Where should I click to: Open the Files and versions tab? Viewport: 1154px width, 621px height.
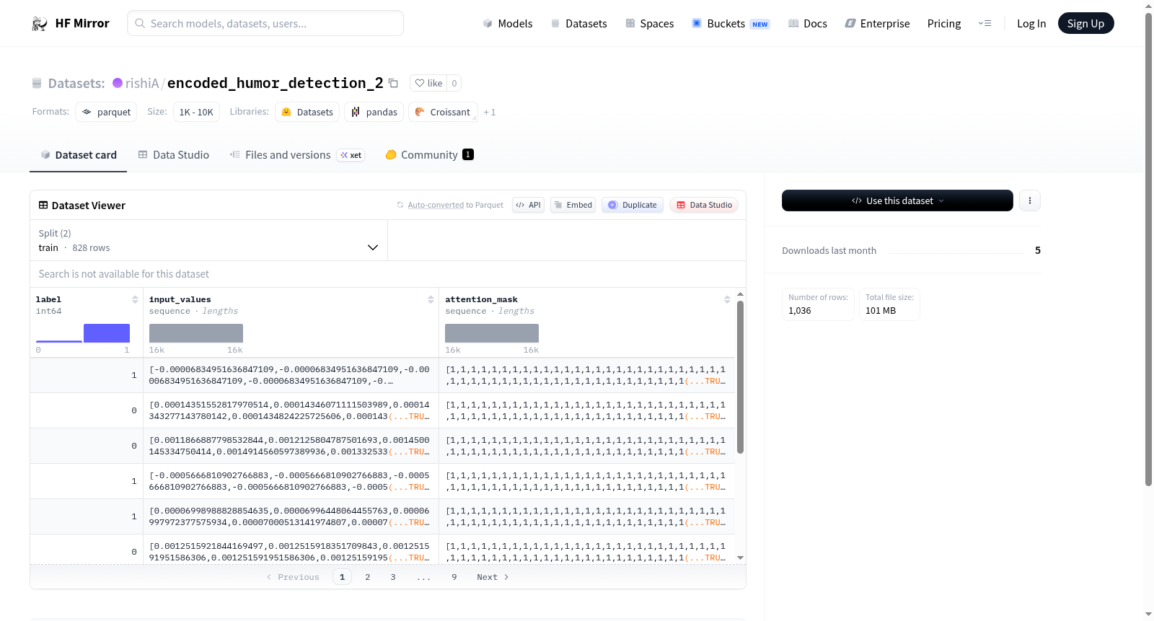tap(296, 154)
